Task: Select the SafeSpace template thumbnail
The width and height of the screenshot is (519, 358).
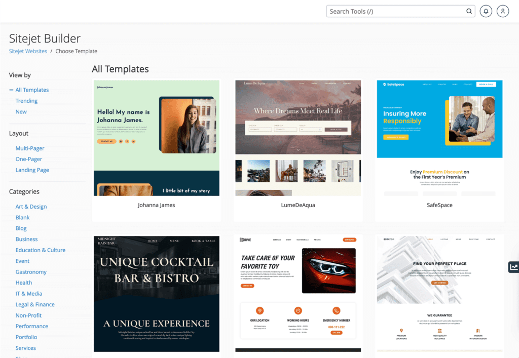Action: coord(439,138)
